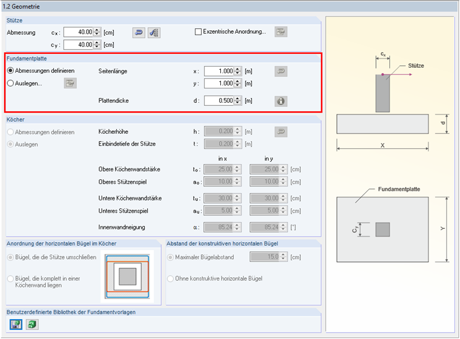The height and width of the screenshot is (339, 460).
Task: Open the info icon beside Plattendicke
Action: click(x=281, y=101)
